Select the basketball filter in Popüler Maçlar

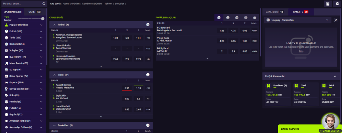(237, 18)
